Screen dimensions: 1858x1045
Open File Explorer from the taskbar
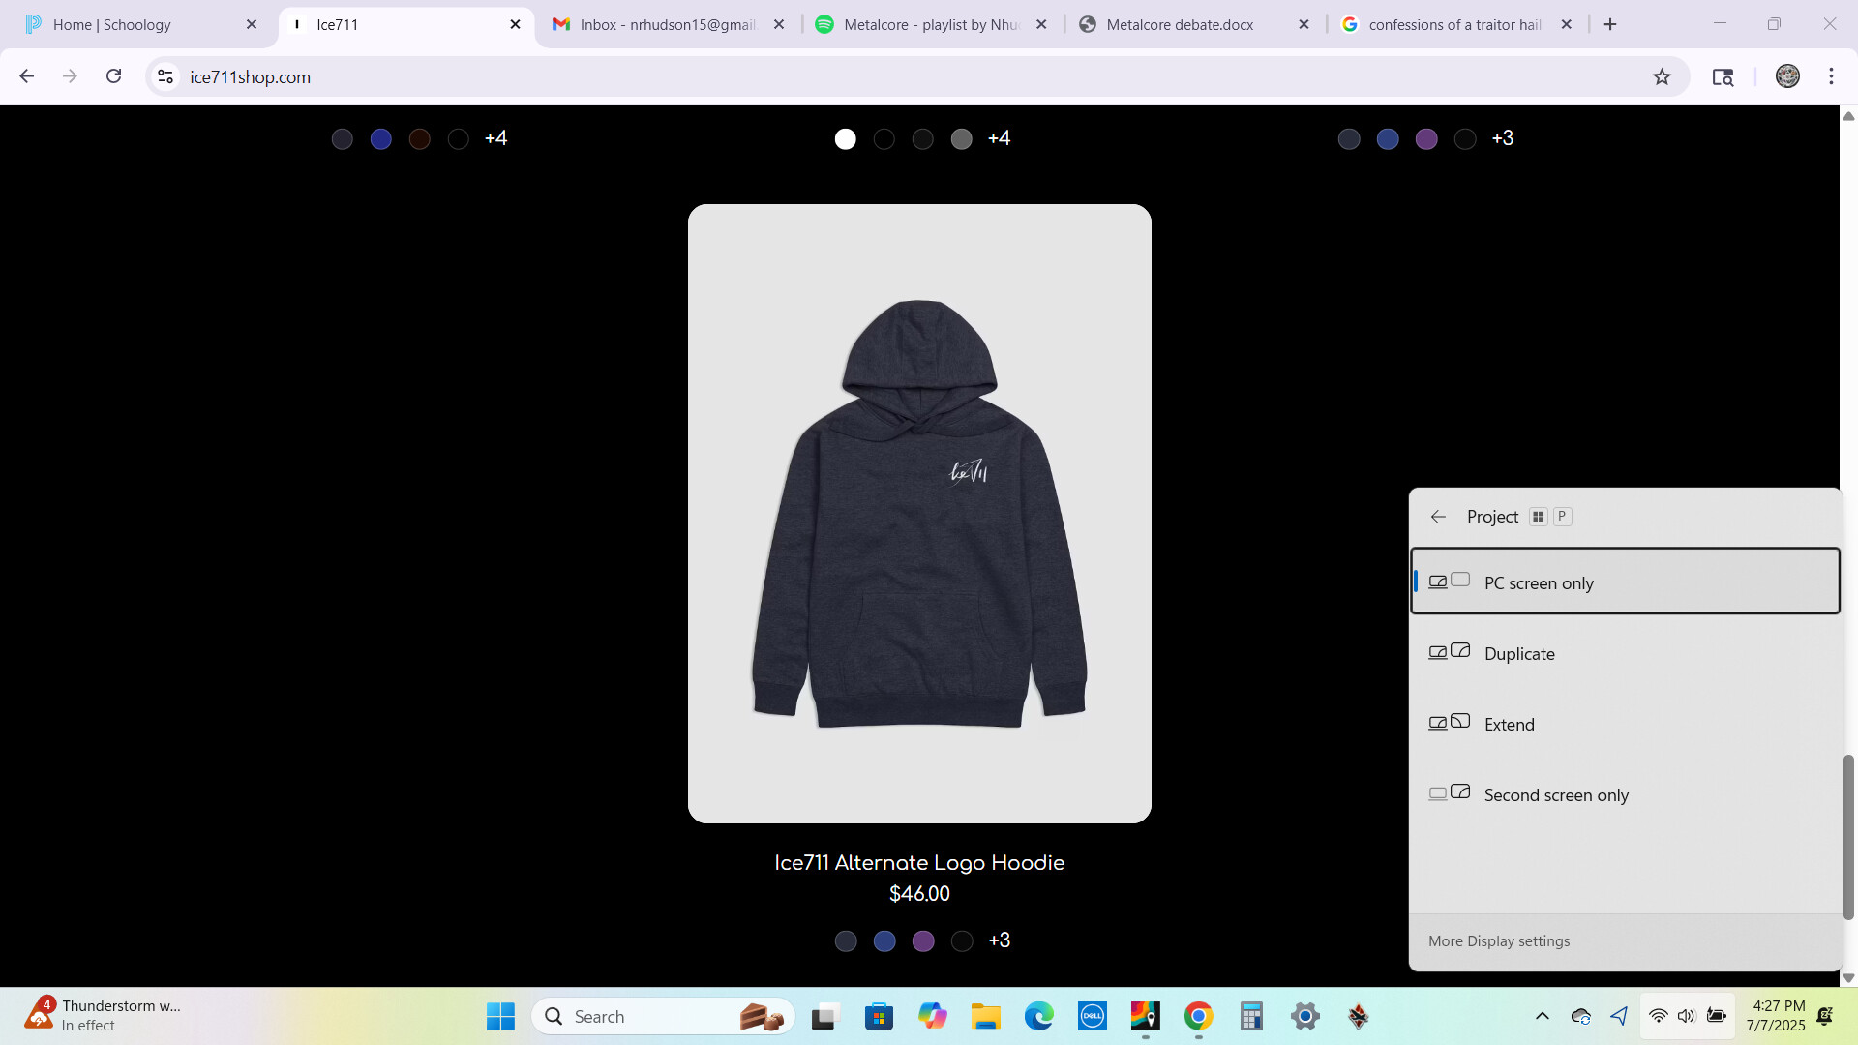coord(986,1016)
